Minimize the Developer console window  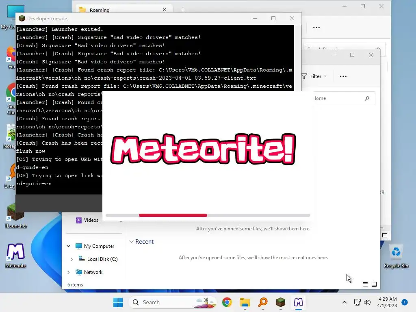click(x=255, y=18)
